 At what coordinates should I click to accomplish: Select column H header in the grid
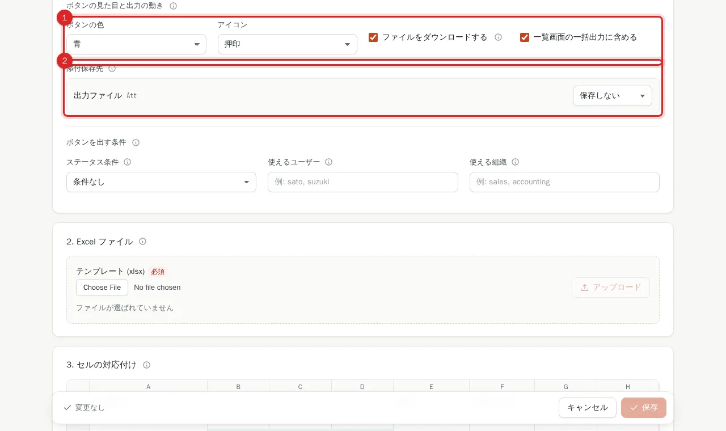tap(628, 387)
